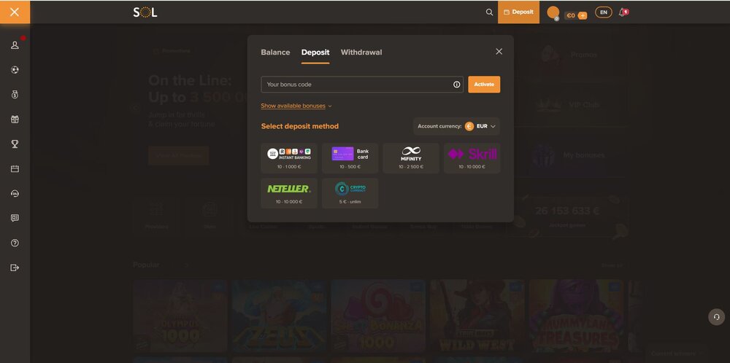
Task: Click the info icon in bonus code field
Action: [456, 85]
